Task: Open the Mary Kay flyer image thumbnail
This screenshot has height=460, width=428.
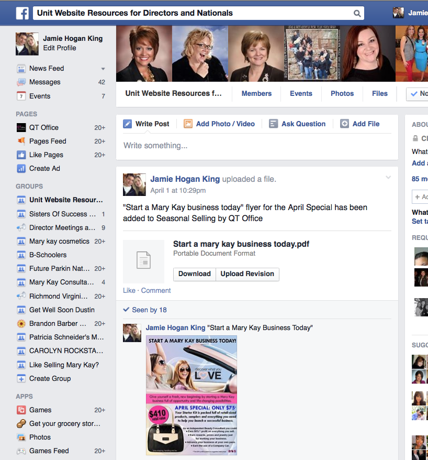Action: coord(192,396)
